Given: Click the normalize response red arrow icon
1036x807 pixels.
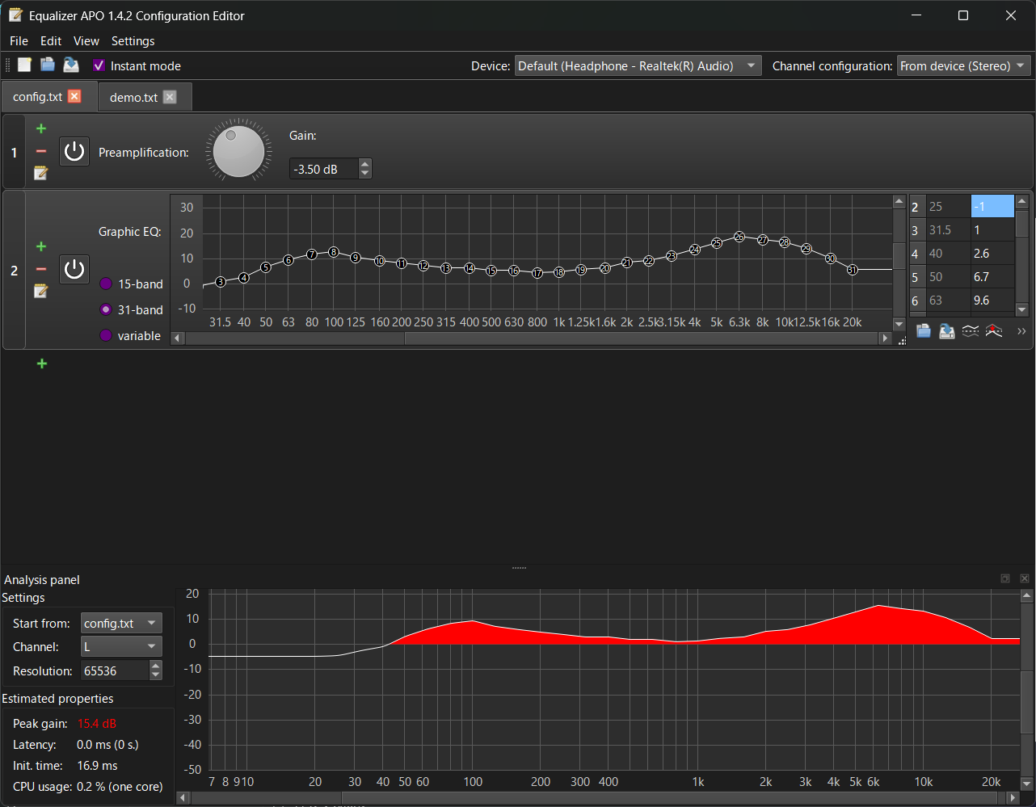Looking at the screenshot, I should pyautogui.click(x=994, y=331).
